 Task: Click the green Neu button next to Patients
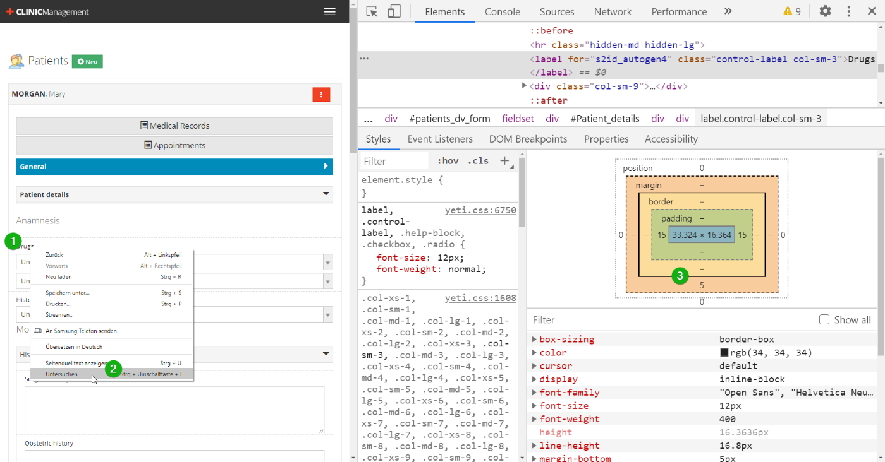point(87,61)
